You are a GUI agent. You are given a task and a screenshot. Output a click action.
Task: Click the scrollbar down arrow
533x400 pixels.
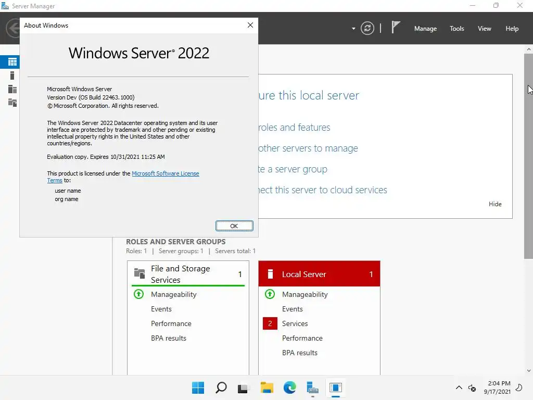[529, 371]
